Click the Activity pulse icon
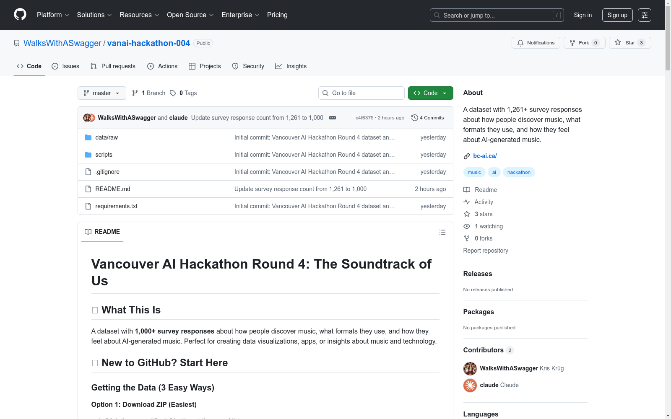Viewport: 671px width, 419px height. coord(467,202)
